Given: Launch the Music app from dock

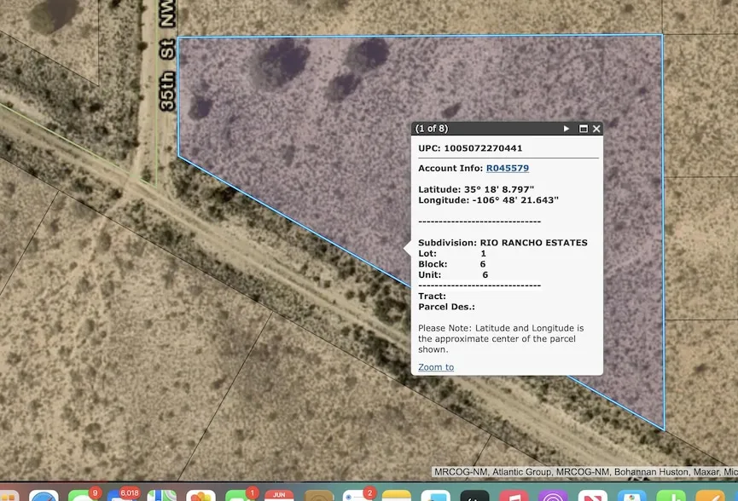Looking at the screenshot, I should pos(514,496).
